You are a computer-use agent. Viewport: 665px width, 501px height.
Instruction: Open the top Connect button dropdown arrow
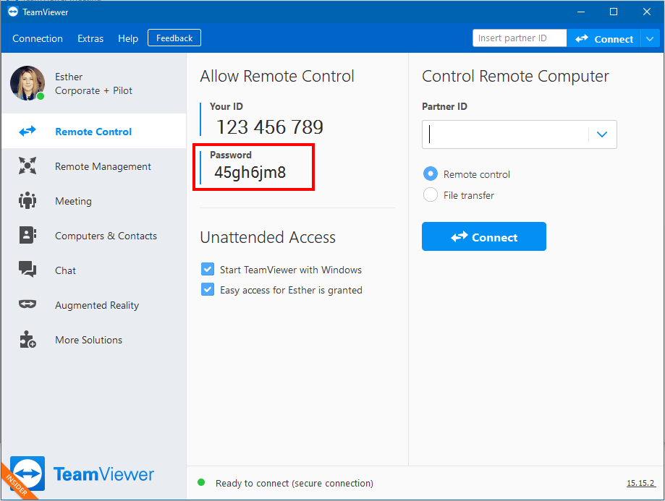[x=650, y=39]
